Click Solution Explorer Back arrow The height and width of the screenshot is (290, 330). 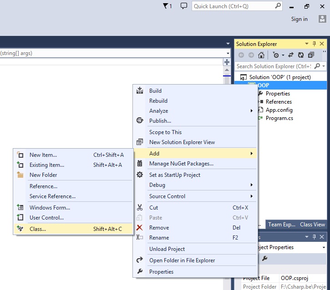[241, 55]
